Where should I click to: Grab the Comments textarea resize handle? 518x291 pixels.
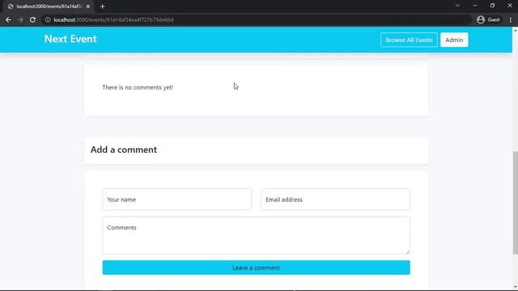pyautogui.click(x=408, y=251)
